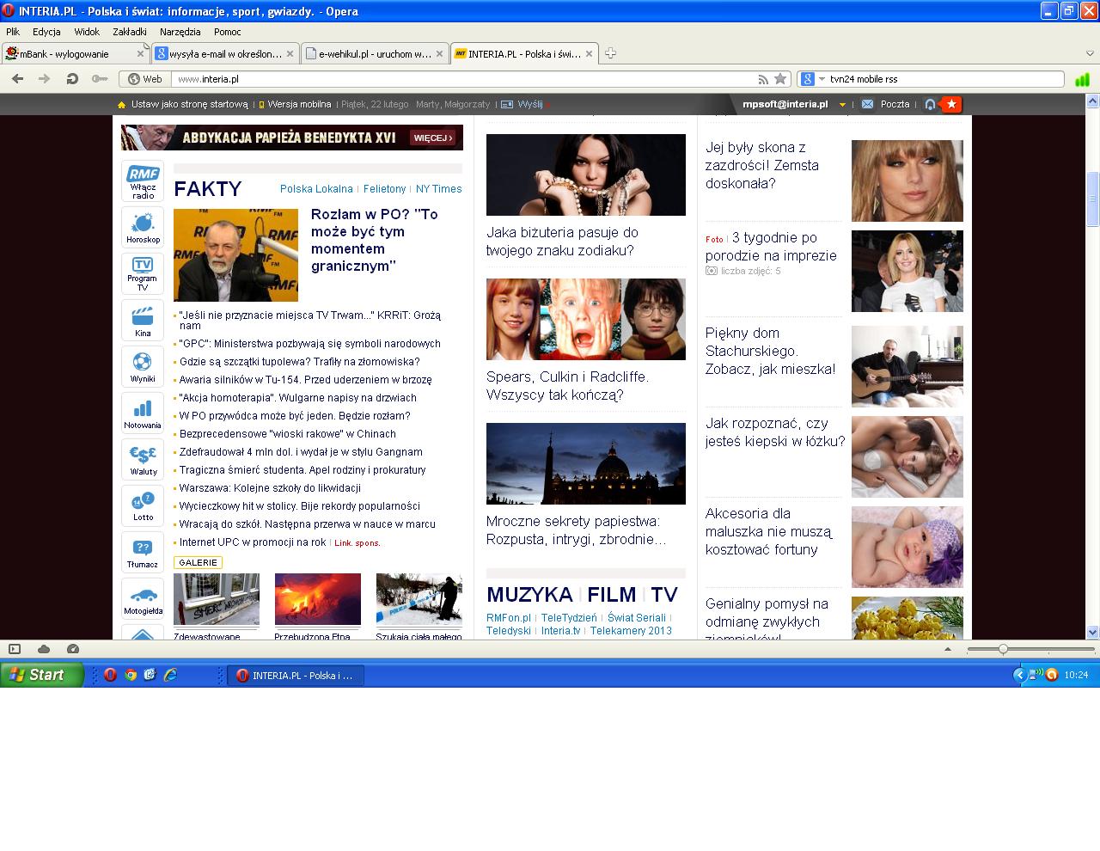Open the Waluty currency icon
Viewport: 1100px width, 851px height.
tap(143, 459)
